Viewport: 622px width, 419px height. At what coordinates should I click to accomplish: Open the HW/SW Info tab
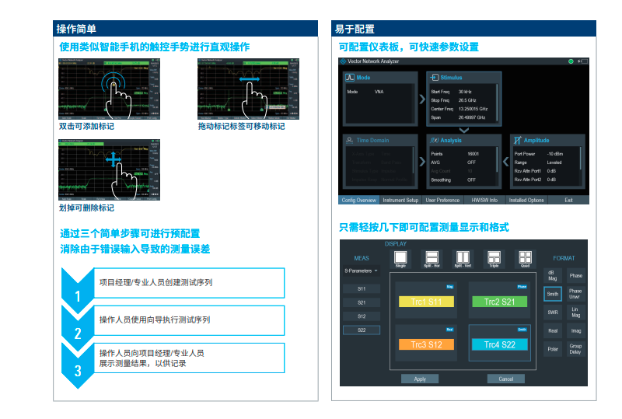[484, 200]
